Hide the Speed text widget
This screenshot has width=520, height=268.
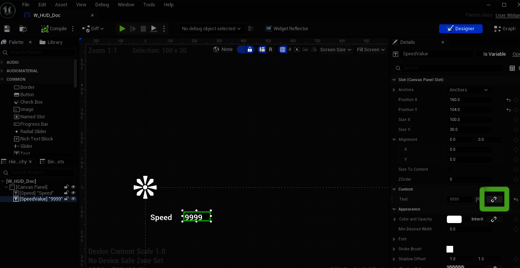(x=73, y=193)
